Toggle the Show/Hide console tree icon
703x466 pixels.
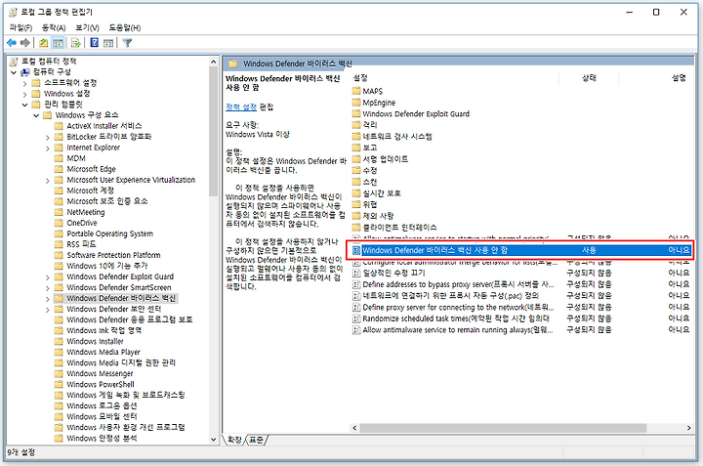58,43
